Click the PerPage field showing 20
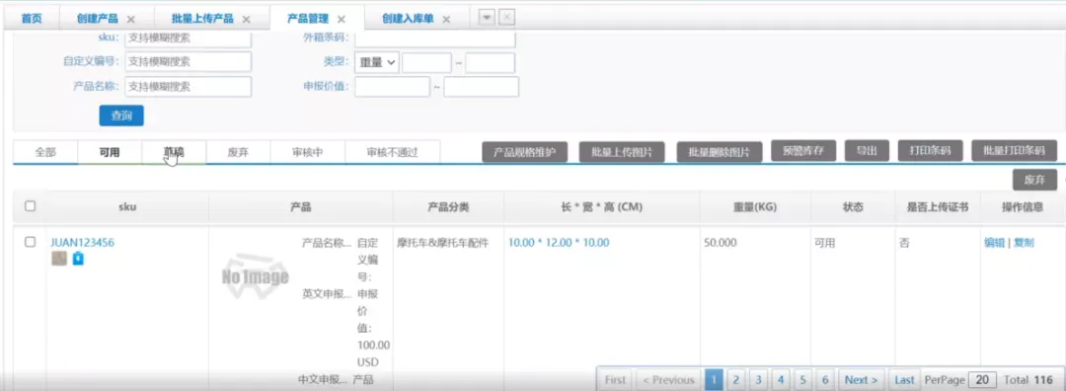The height and width of the screenshot is (391, 1066). pos(982,379)
